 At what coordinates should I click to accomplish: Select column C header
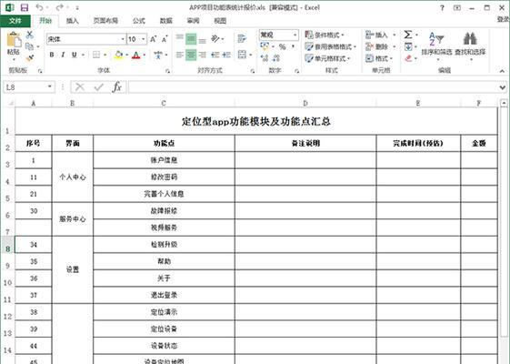(164, 103)
